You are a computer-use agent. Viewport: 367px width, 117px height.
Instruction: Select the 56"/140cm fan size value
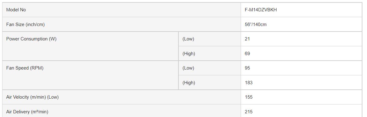pyautogui.click(x=256, y=24)
